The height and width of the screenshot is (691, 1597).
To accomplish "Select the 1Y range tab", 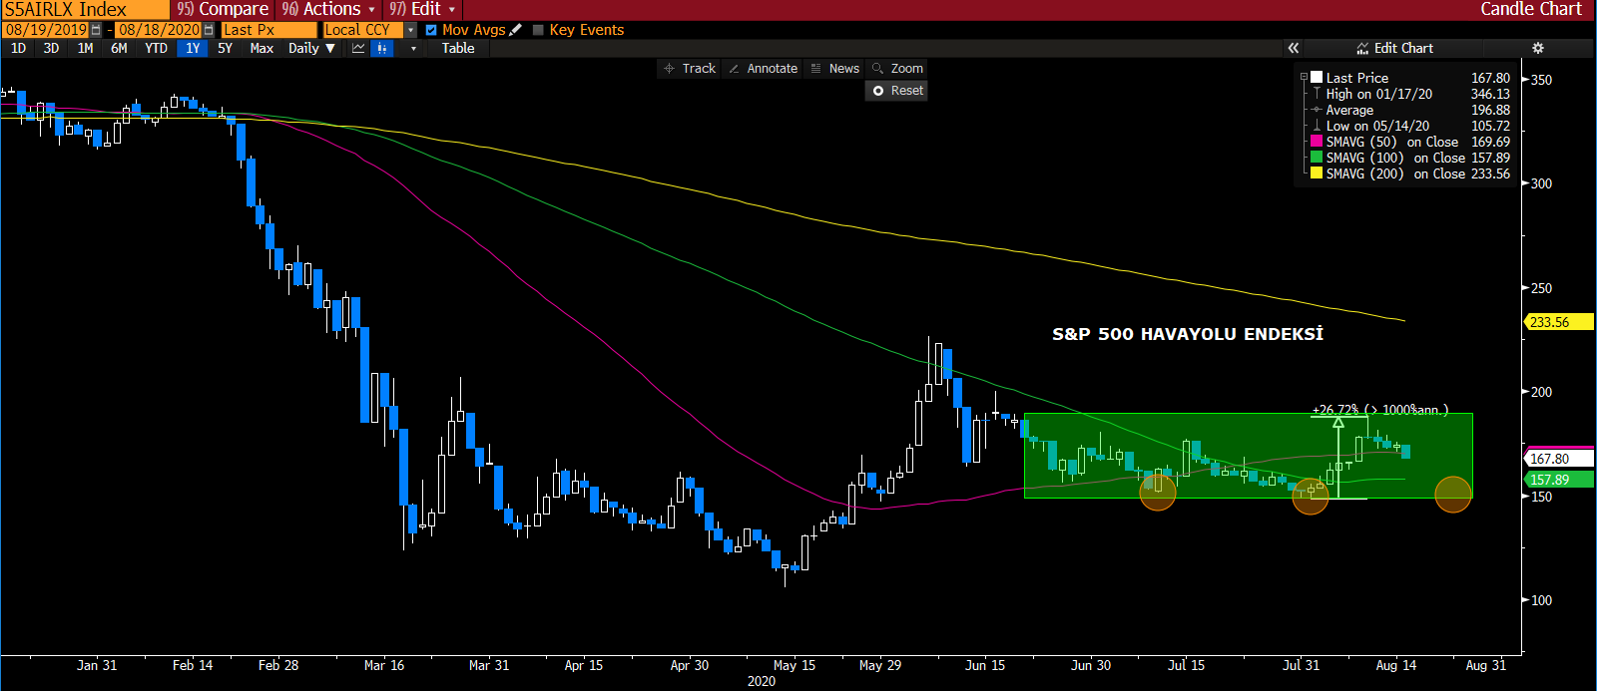I will tap(193, 48).
